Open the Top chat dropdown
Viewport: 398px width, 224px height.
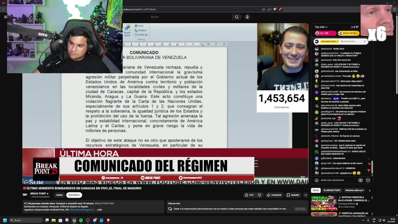pos(321,27)
